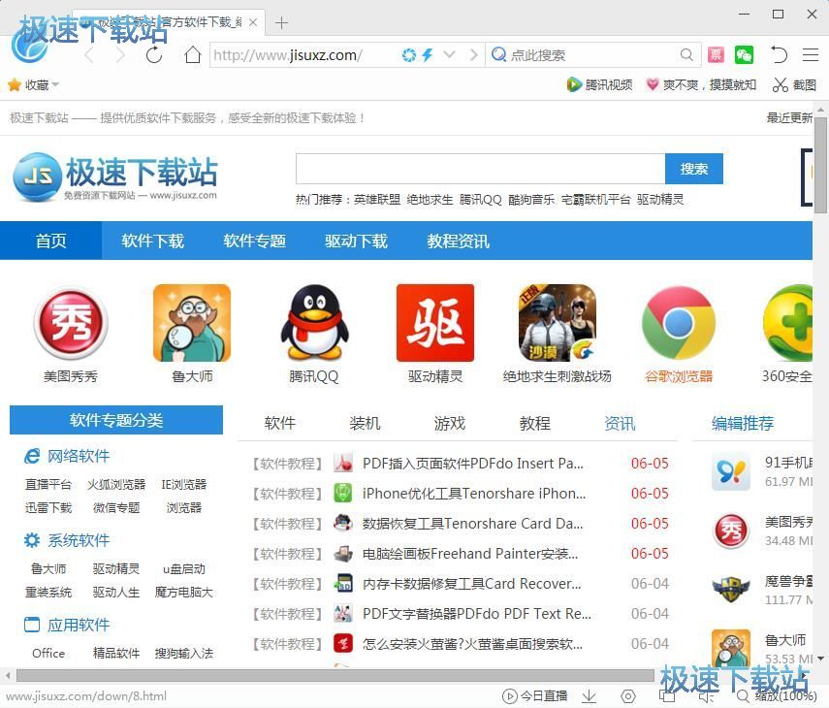The width and height of the screenshot is (829, 708).
Task: Switch to the 装机 content tab
Action: coord(365,423)
